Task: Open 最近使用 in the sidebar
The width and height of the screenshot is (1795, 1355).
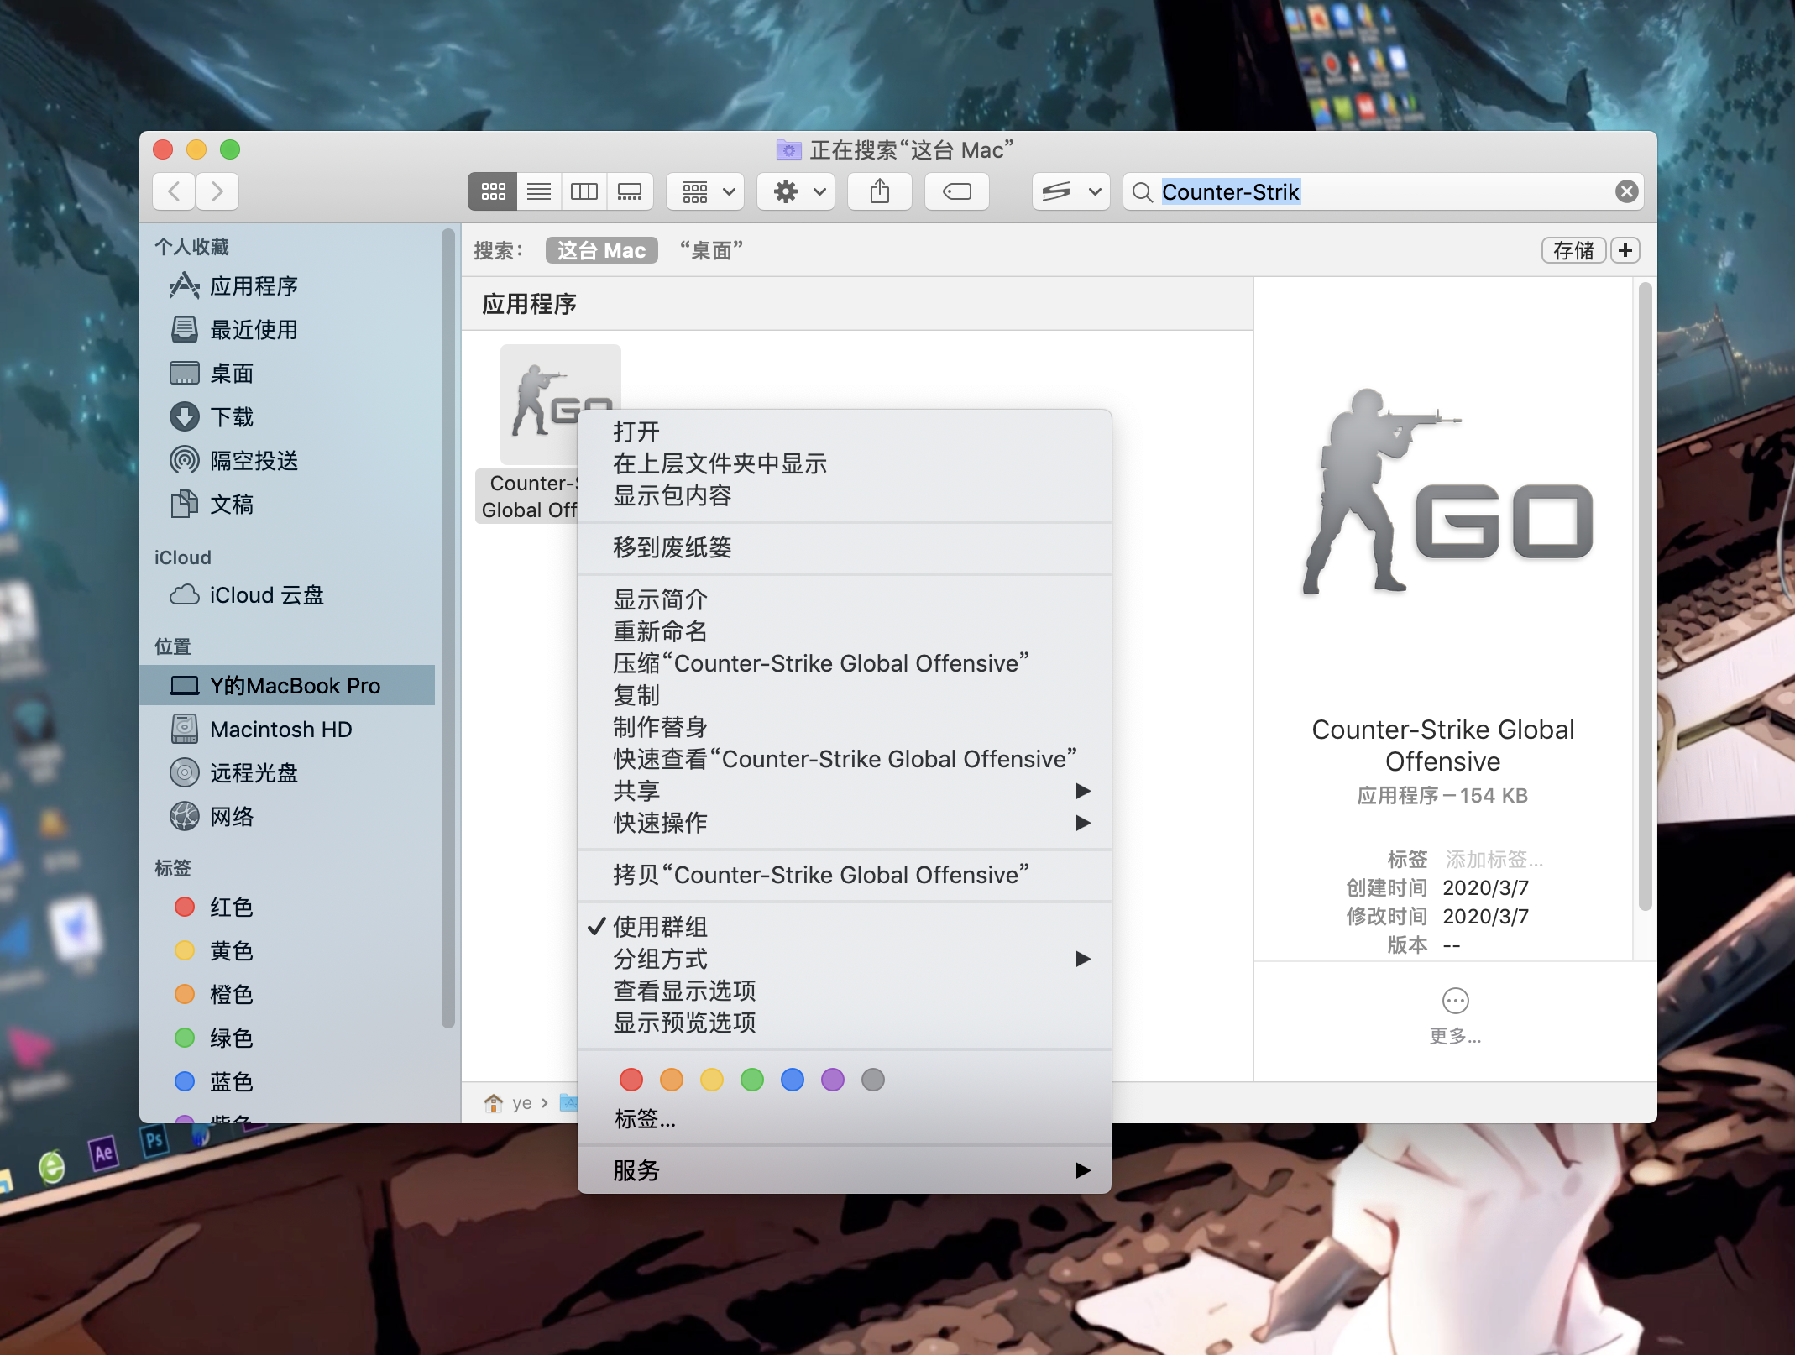Action: pos(289,330)
